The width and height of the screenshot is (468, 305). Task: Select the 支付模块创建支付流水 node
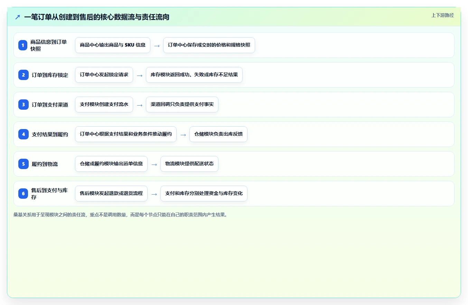tap(104, 105)
